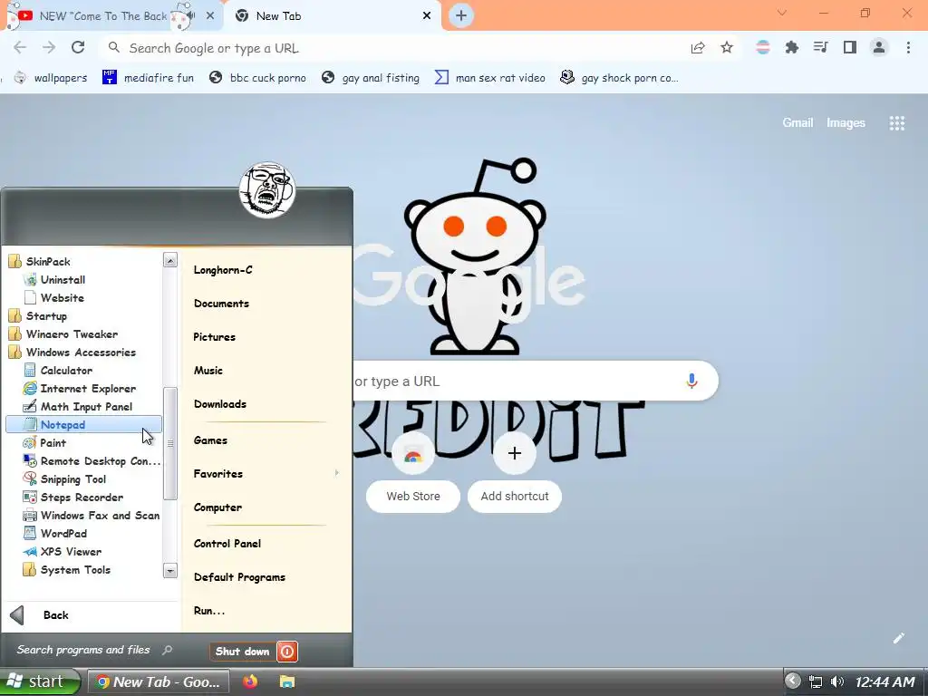Click the Shut down button

243,652
